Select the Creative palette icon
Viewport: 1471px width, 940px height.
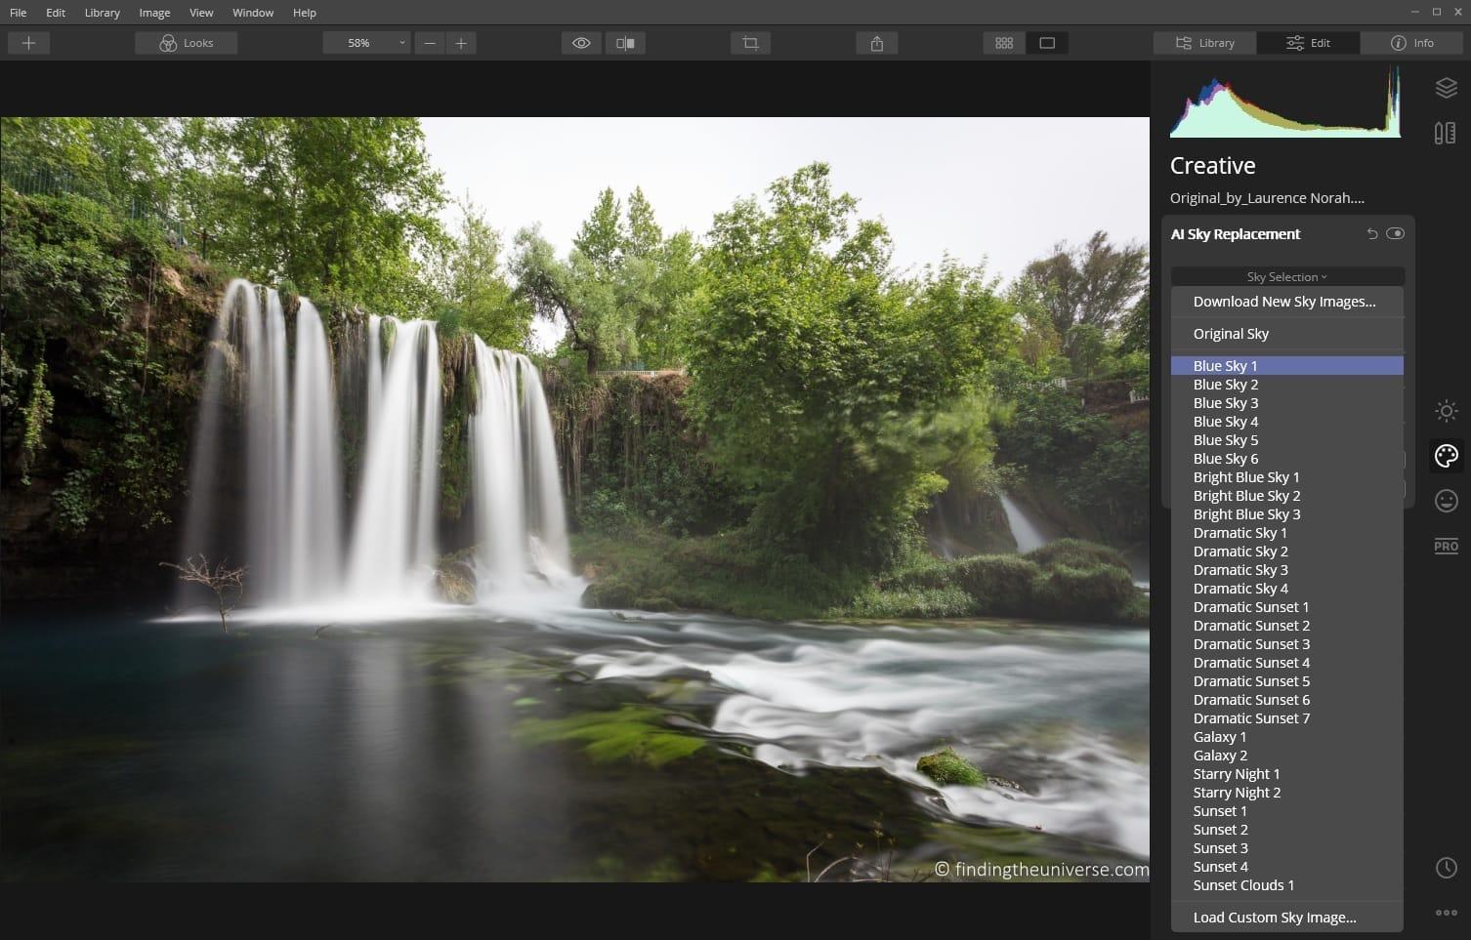(1446, 456)
